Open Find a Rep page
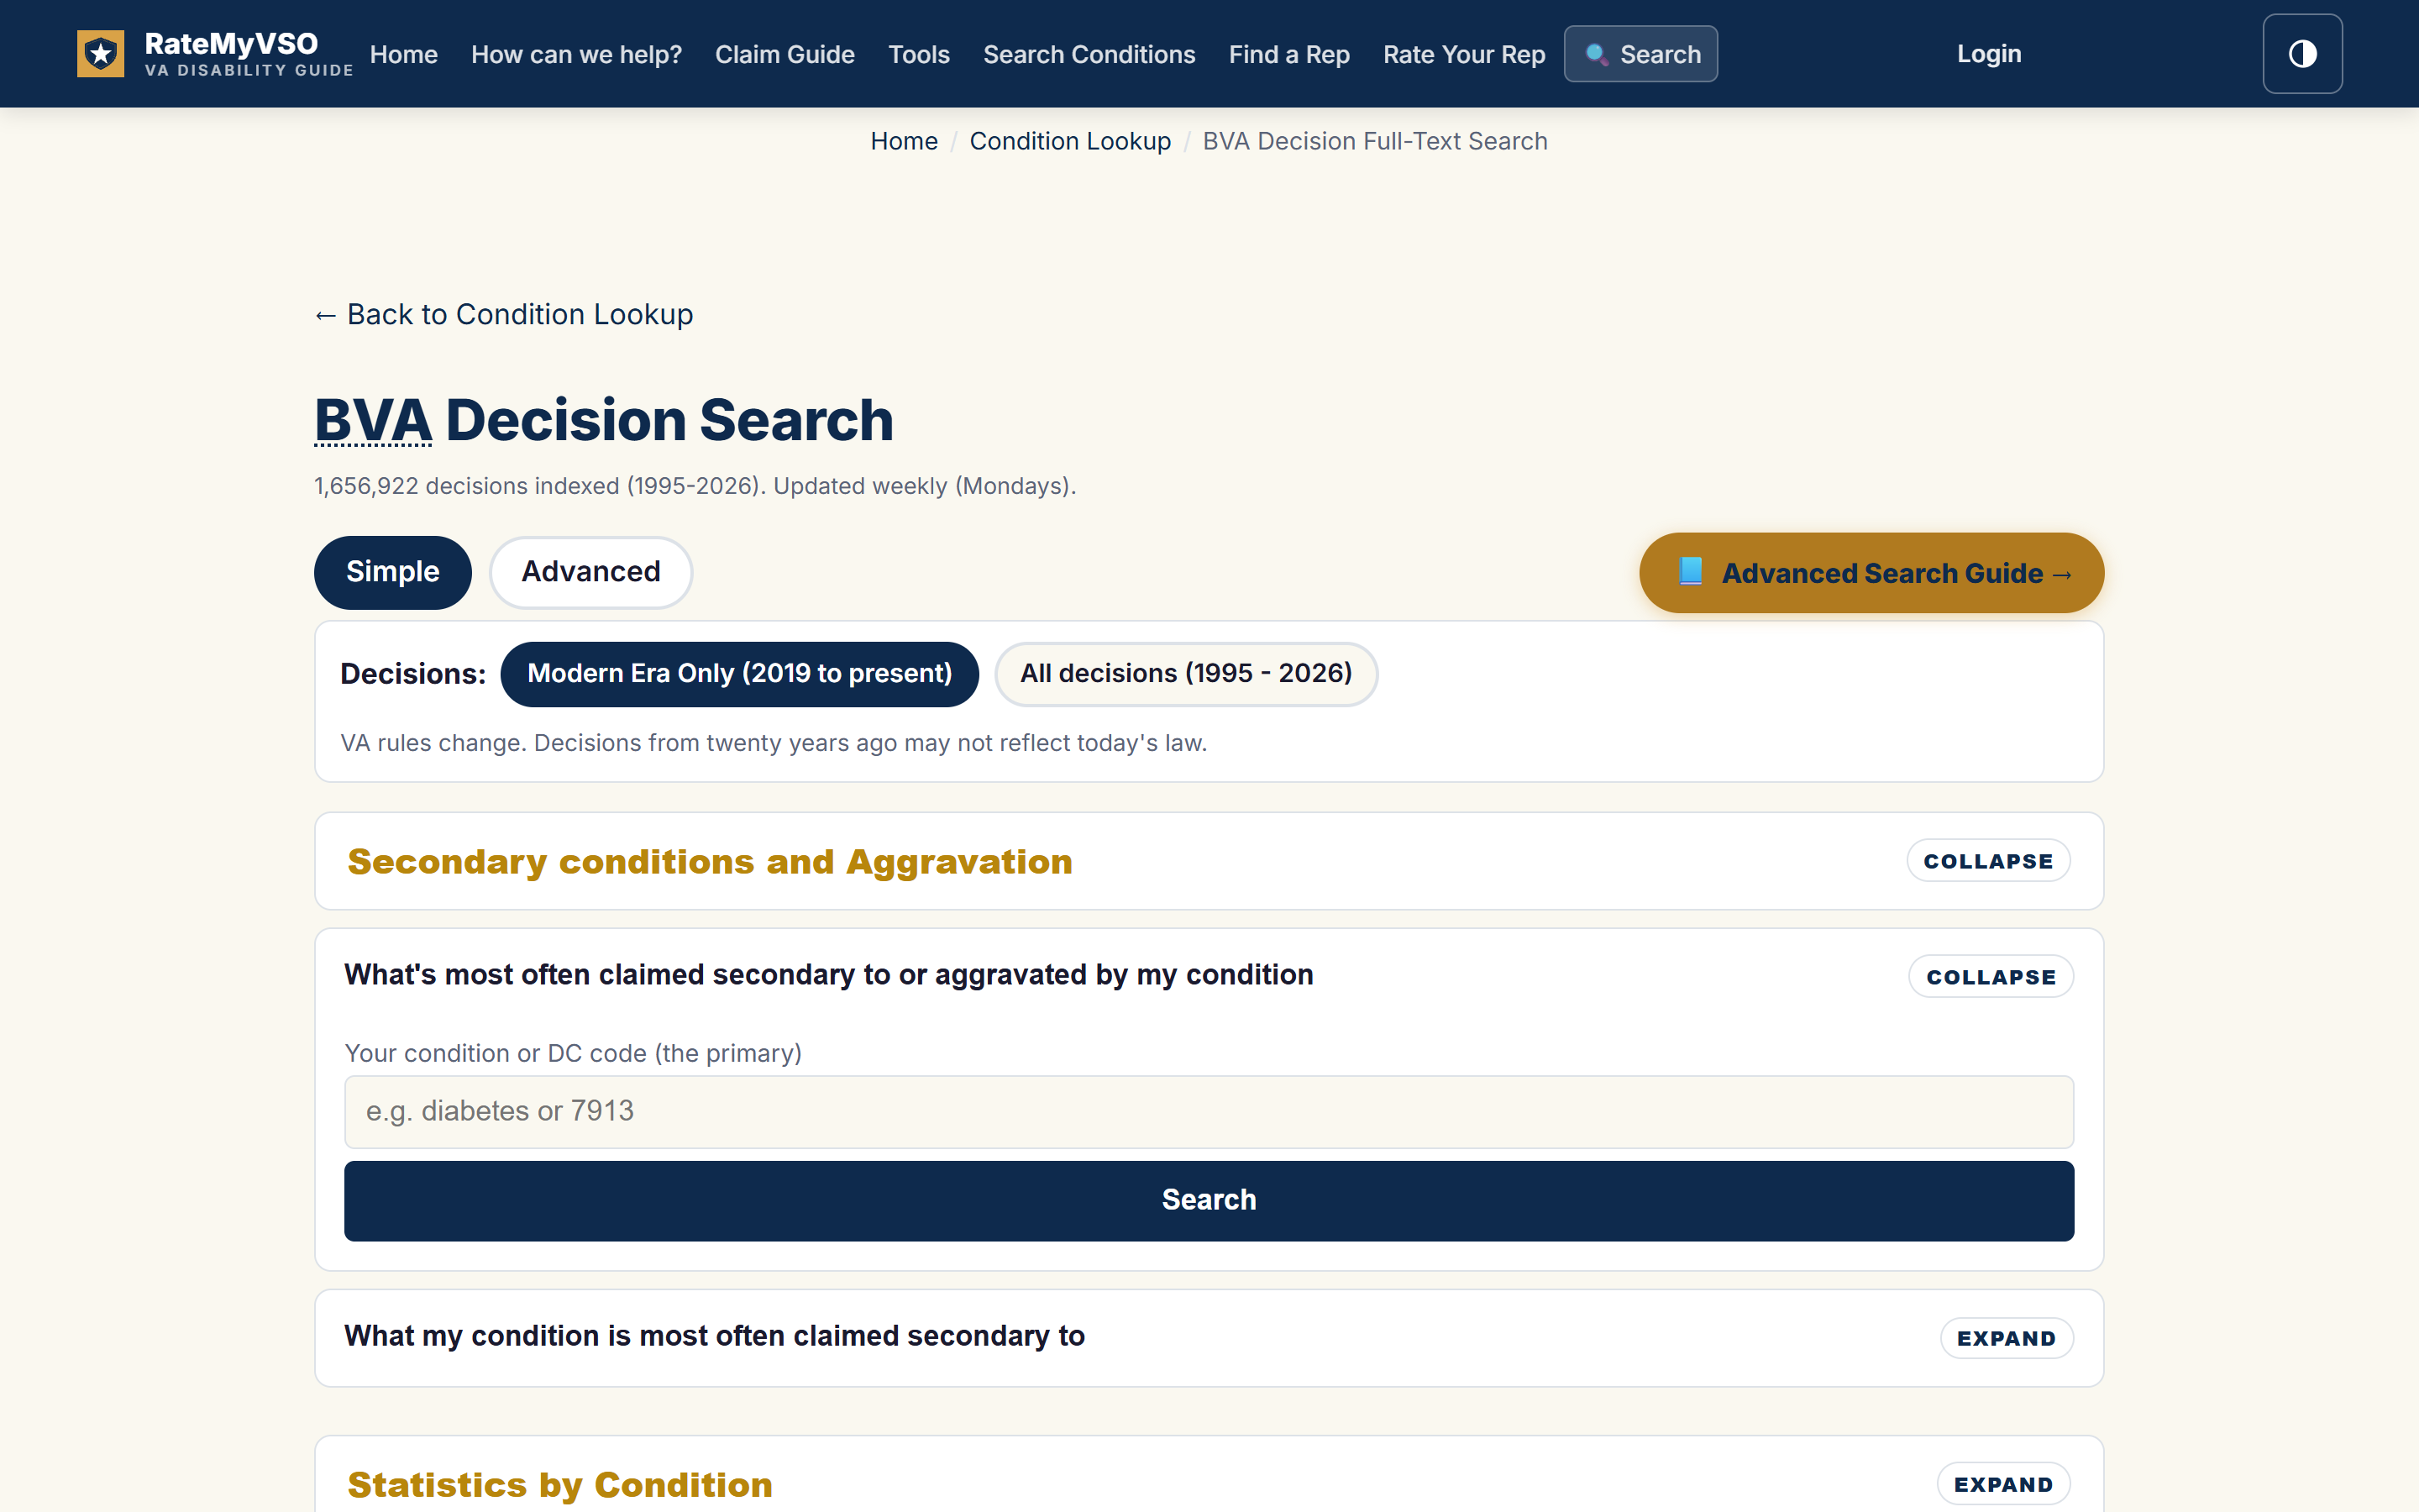The image size is (2419, 1512). [1288, 55]
